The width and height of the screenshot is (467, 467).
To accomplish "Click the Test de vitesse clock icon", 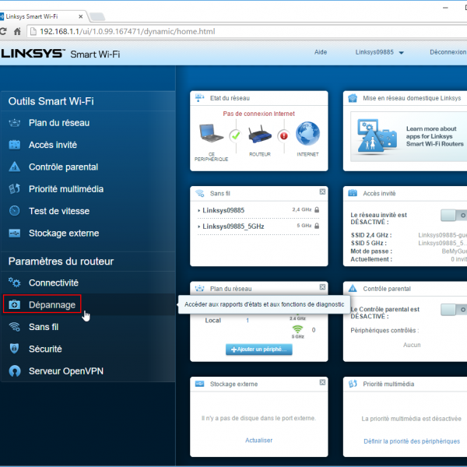I will pos(14,211).
